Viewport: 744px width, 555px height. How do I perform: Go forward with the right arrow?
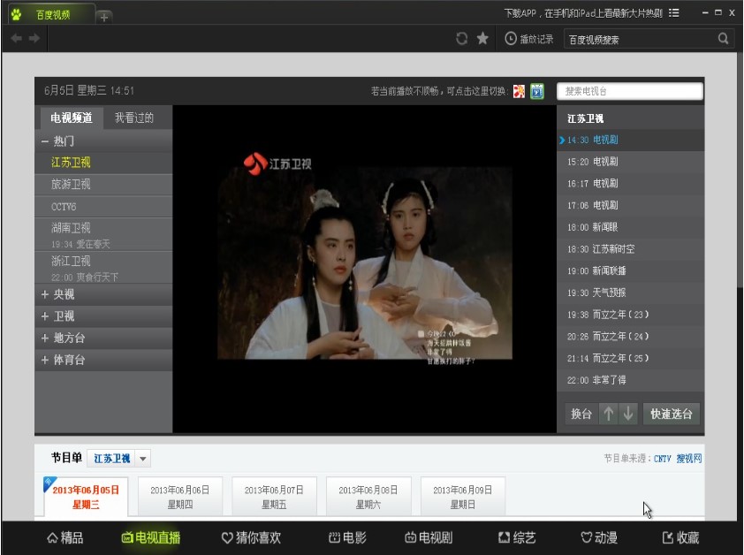coord(34,38)
